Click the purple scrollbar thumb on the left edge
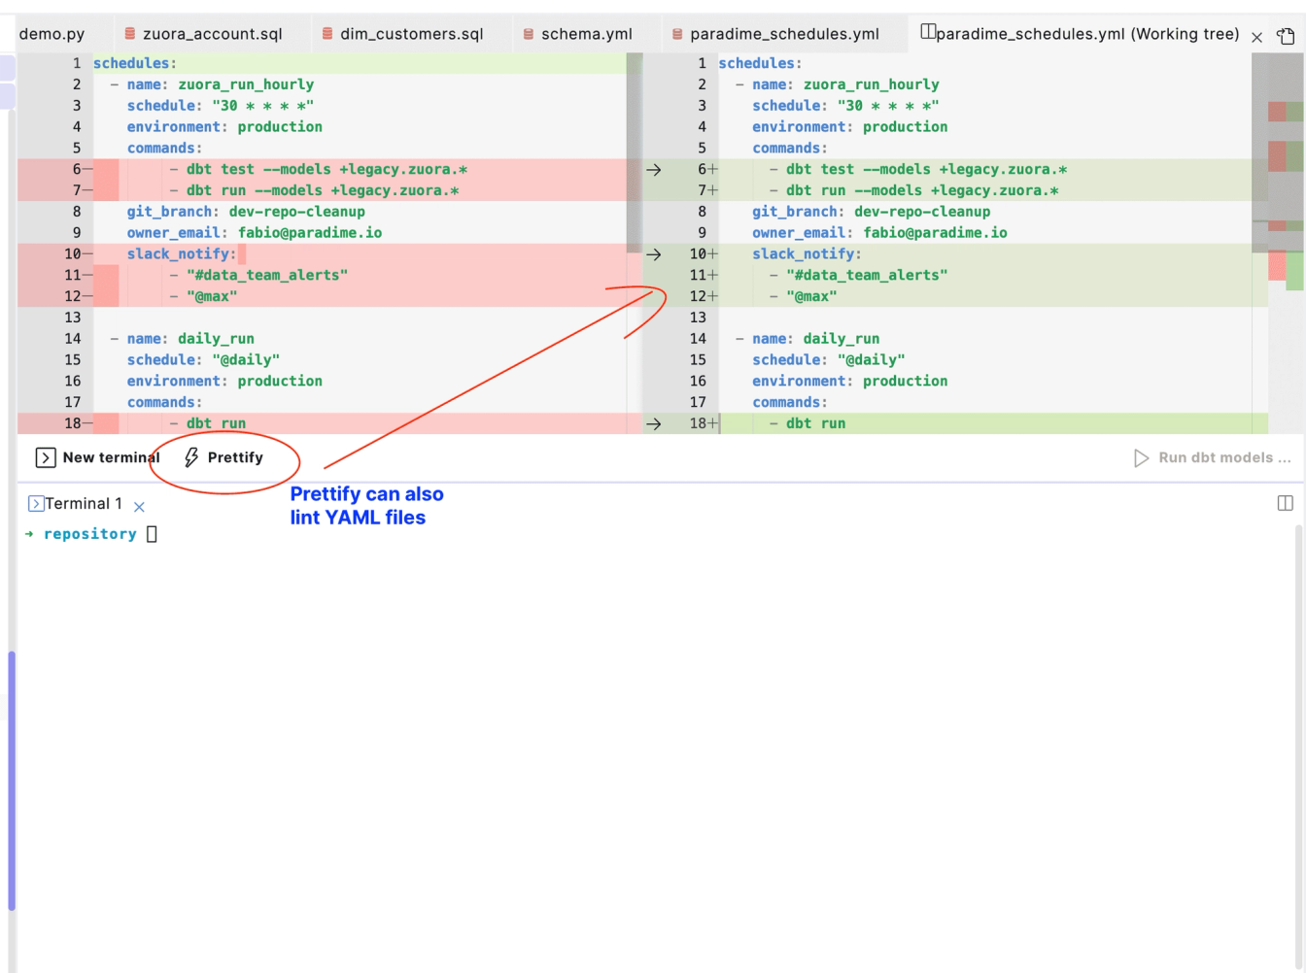Image resolution: width=1306 pixels, height=973 pixels. point(12,781)
